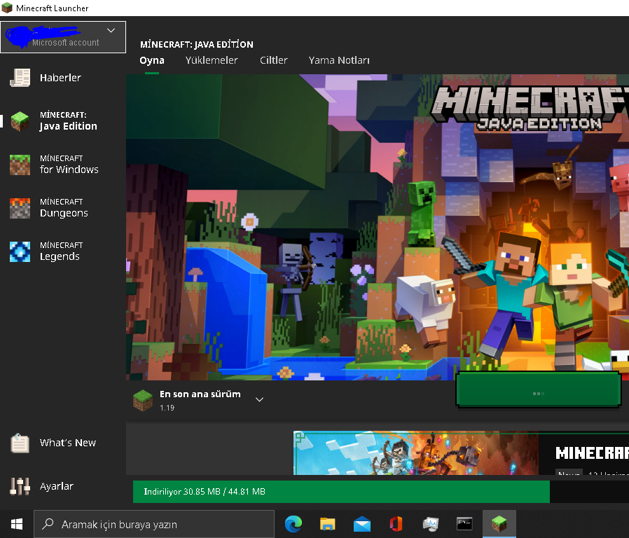The height and width of the screenshot is (538, 629).
Task: Open the Ayarlar settings sliders icon
Action: point(20,486)
